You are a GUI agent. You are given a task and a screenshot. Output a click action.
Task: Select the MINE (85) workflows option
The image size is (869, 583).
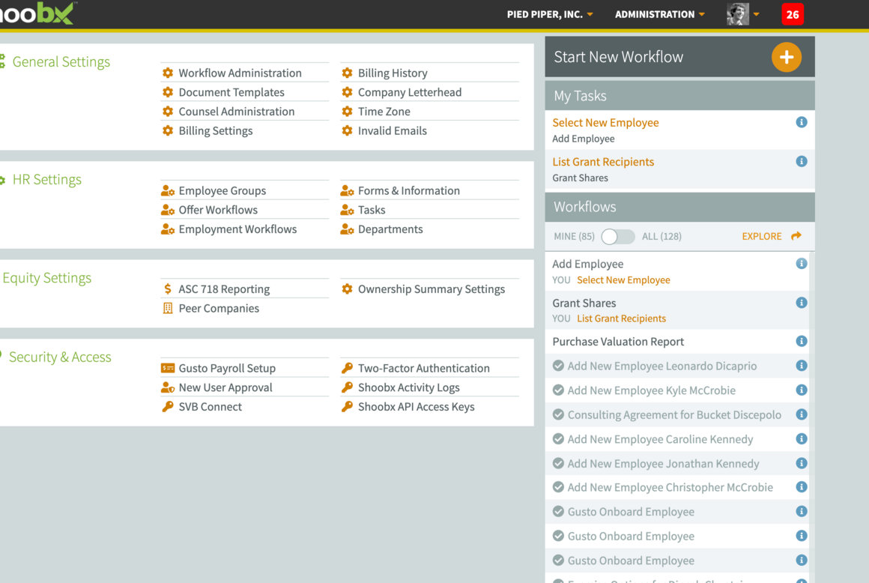574,237
